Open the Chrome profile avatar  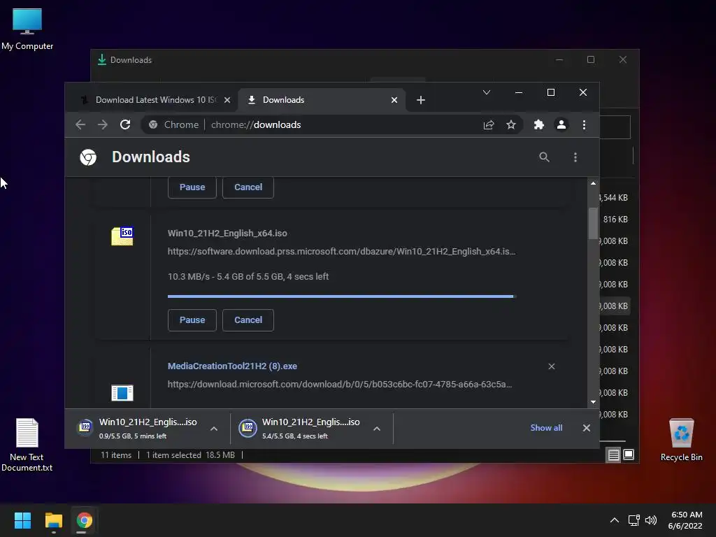561,124
